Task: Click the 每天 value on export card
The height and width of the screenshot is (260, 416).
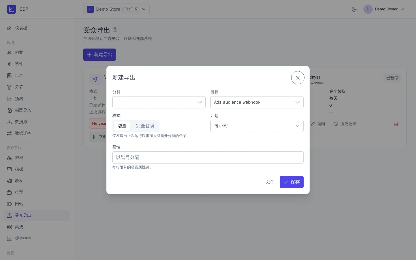Action: (x=333, y=98)
